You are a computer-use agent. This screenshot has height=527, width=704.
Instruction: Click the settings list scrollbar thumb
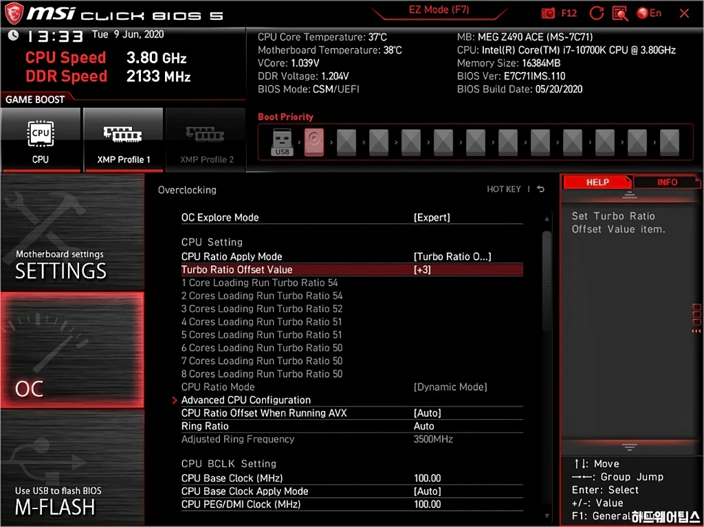click(x=547, y=280)
